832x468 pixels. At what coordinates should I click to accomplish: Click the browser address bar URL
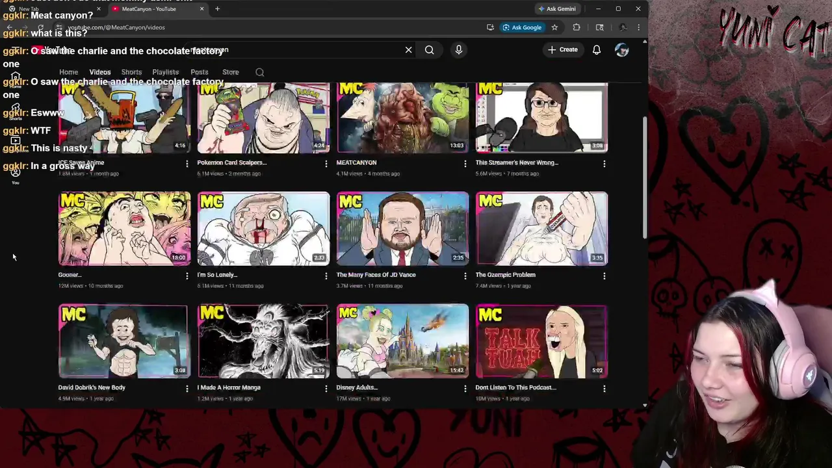point(116,27)
